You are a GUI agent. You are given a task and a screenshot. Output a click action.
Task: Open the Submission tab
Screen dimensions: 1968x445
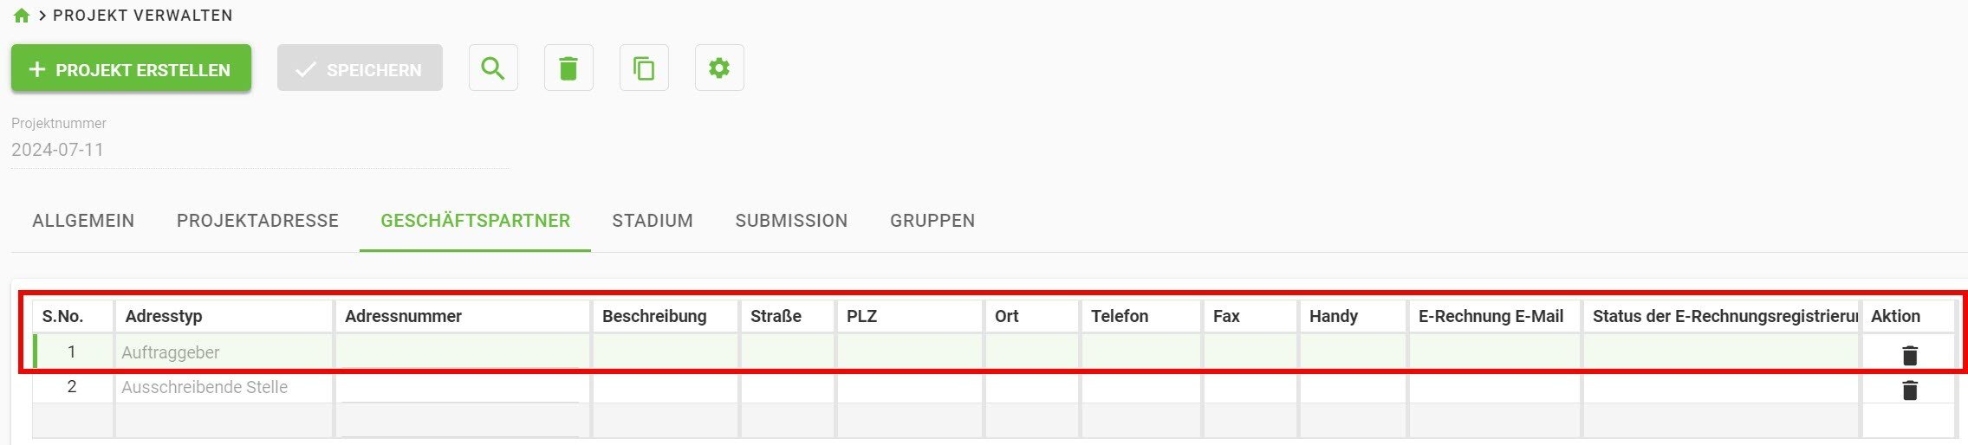pos(791,221)
